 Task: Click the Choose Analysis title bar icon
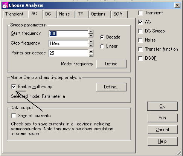point(5,5)
